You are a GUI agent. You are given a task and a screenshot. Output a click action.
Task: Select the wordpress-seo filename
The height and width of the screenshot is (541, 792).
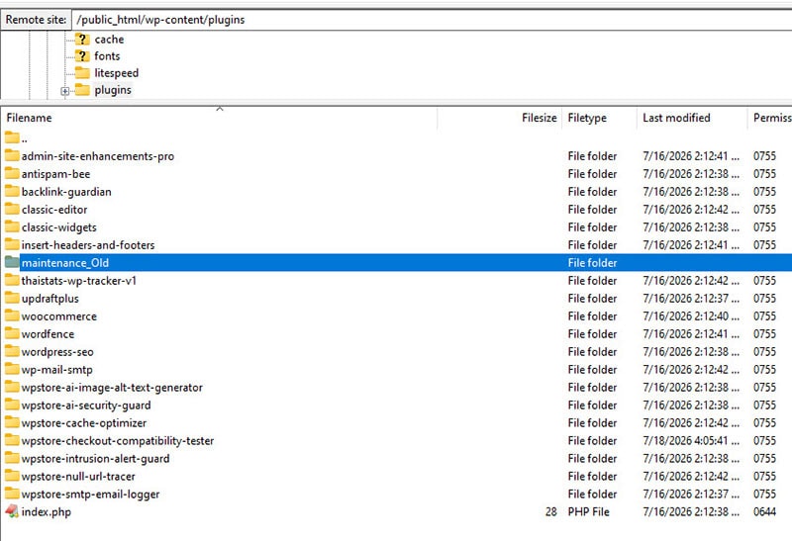tap(57, 352)
